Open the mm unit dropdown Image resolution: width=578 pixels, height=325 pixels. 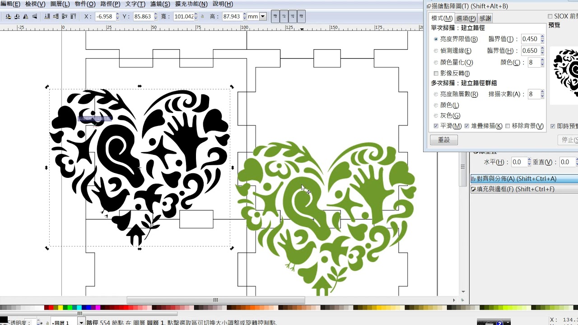[x=262, y=17]
